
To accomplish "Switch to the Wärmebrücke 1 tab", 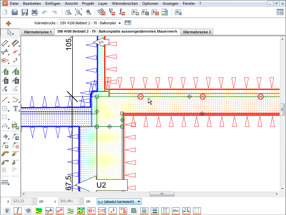I will point(38,32).
